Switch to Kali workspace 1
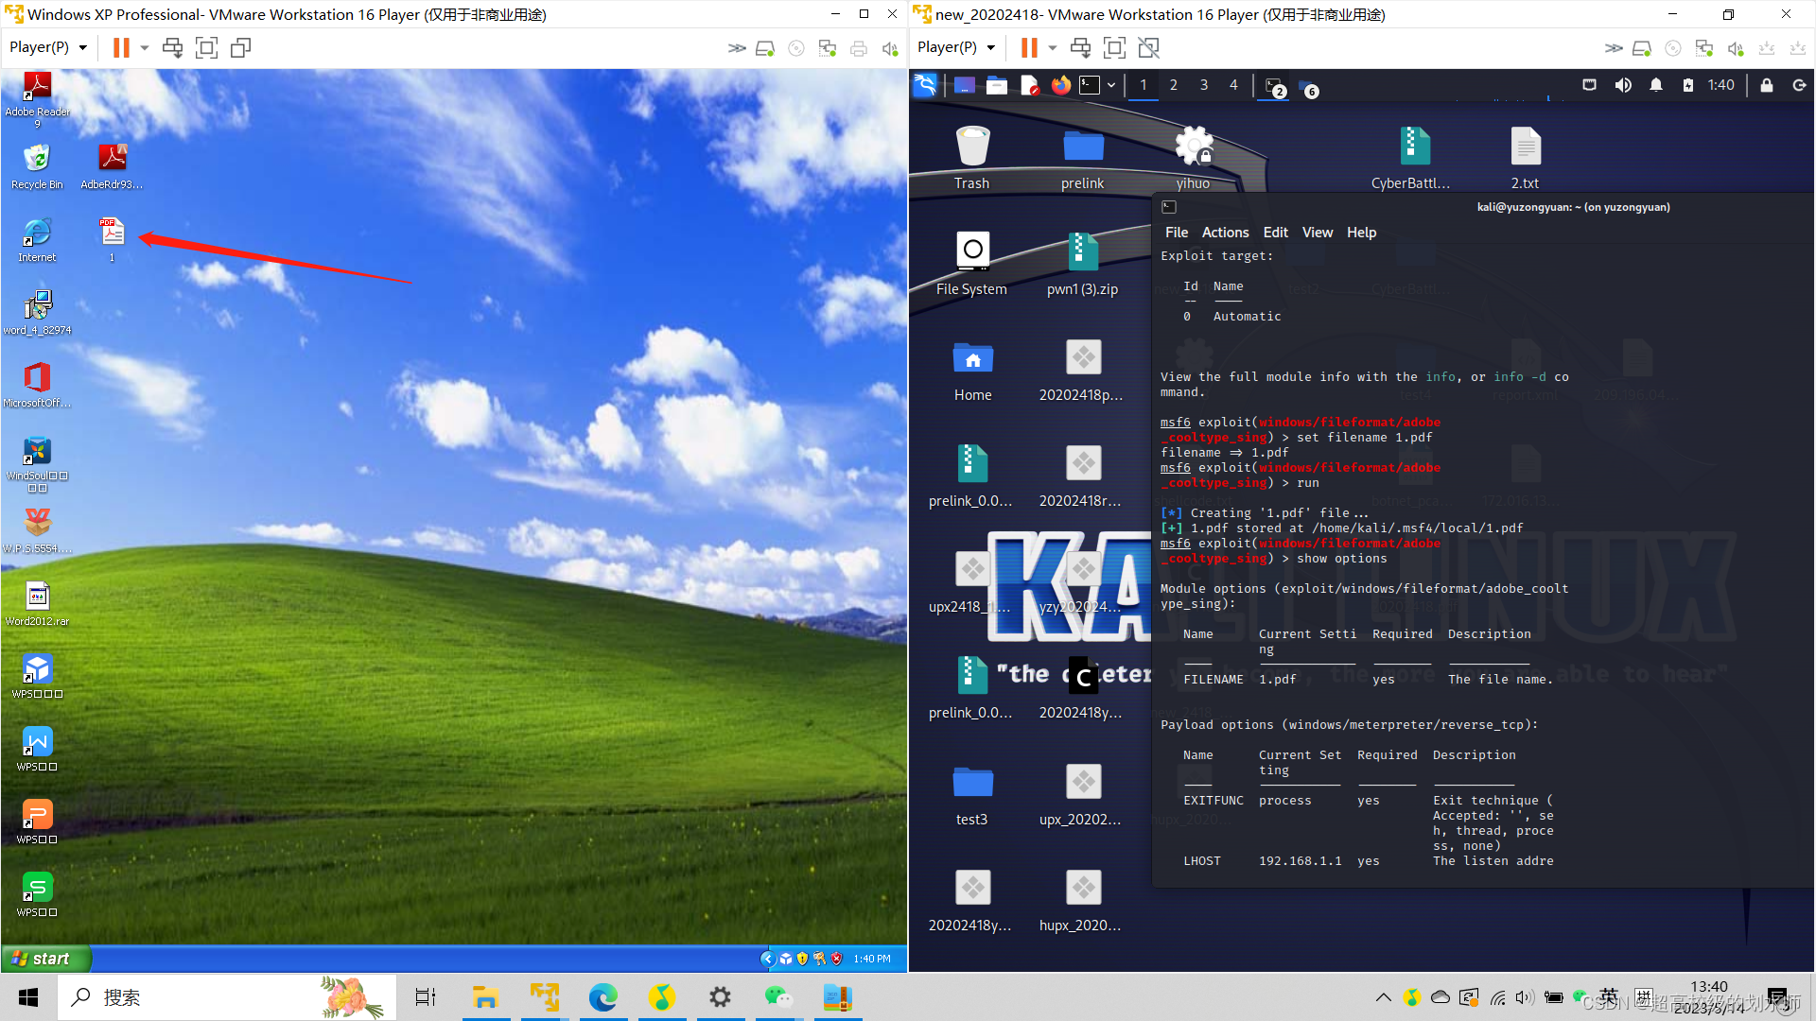1816x1021 pixels. coord(1144,85)
